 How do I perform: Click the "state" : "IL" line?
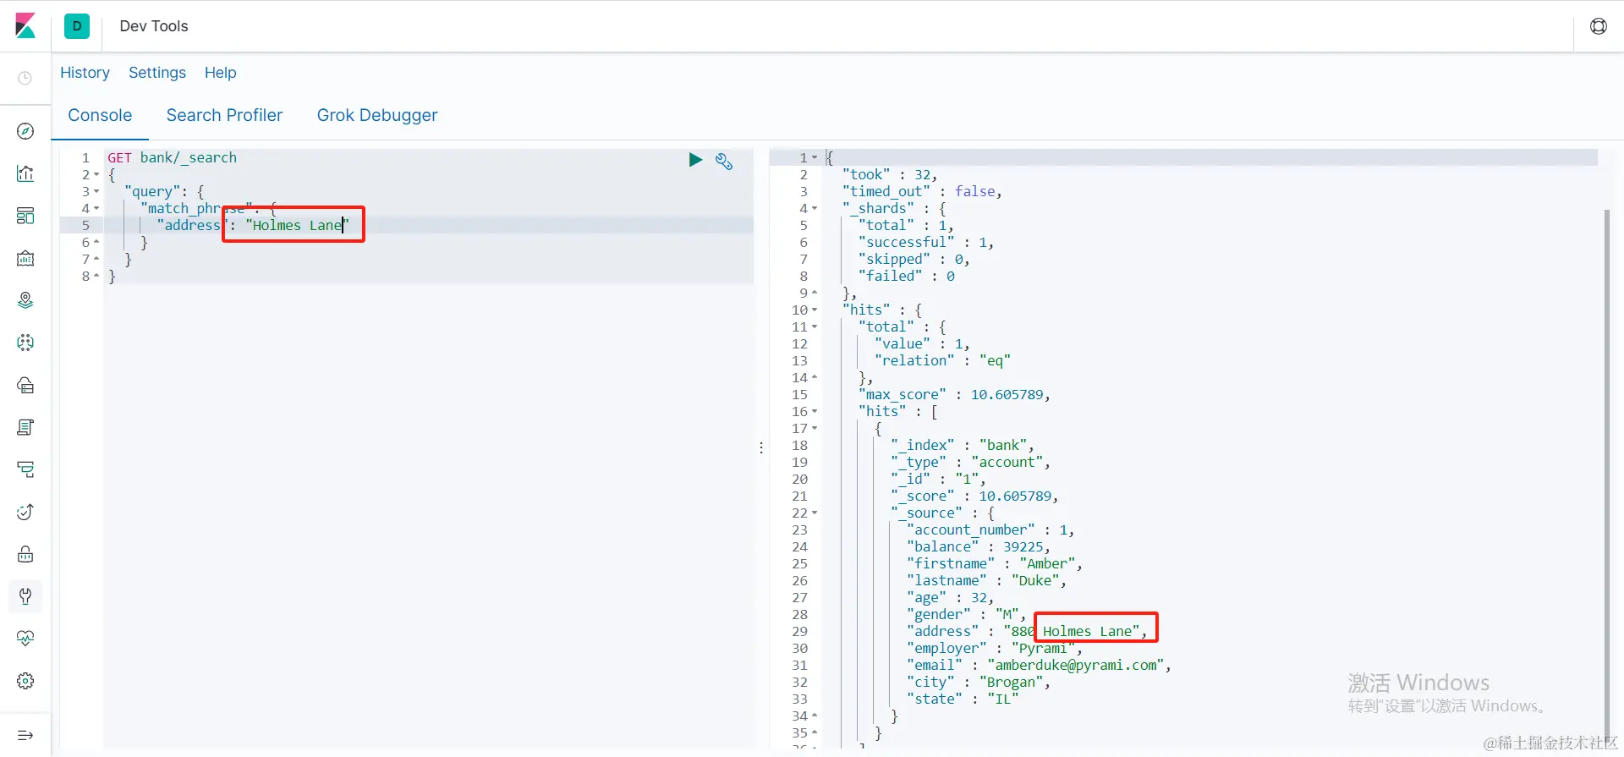(963, 699)
